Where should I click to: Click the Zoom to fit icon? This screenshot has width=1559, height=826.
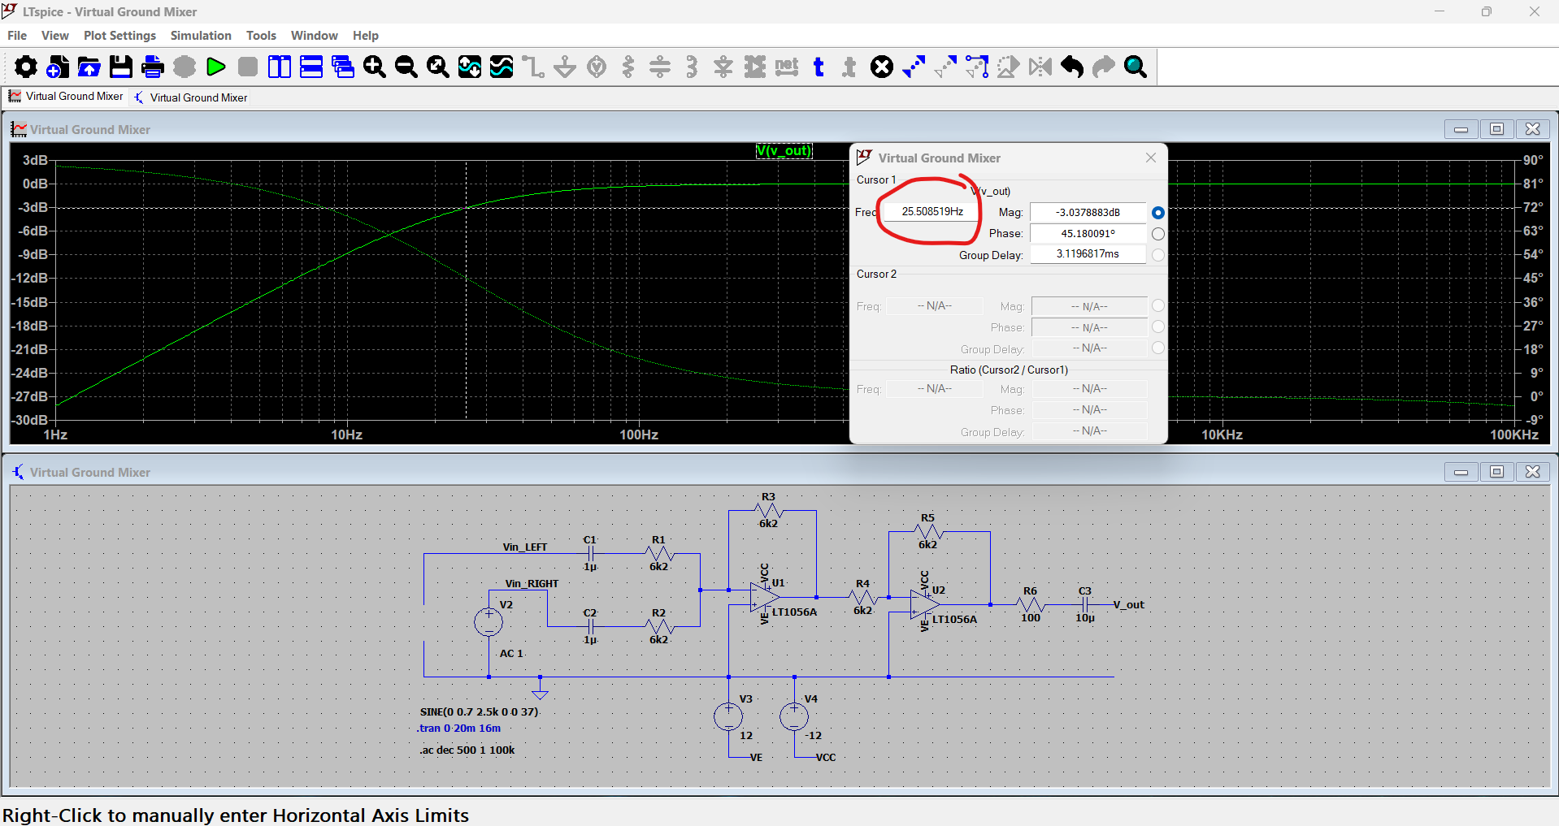coord(438,67)
